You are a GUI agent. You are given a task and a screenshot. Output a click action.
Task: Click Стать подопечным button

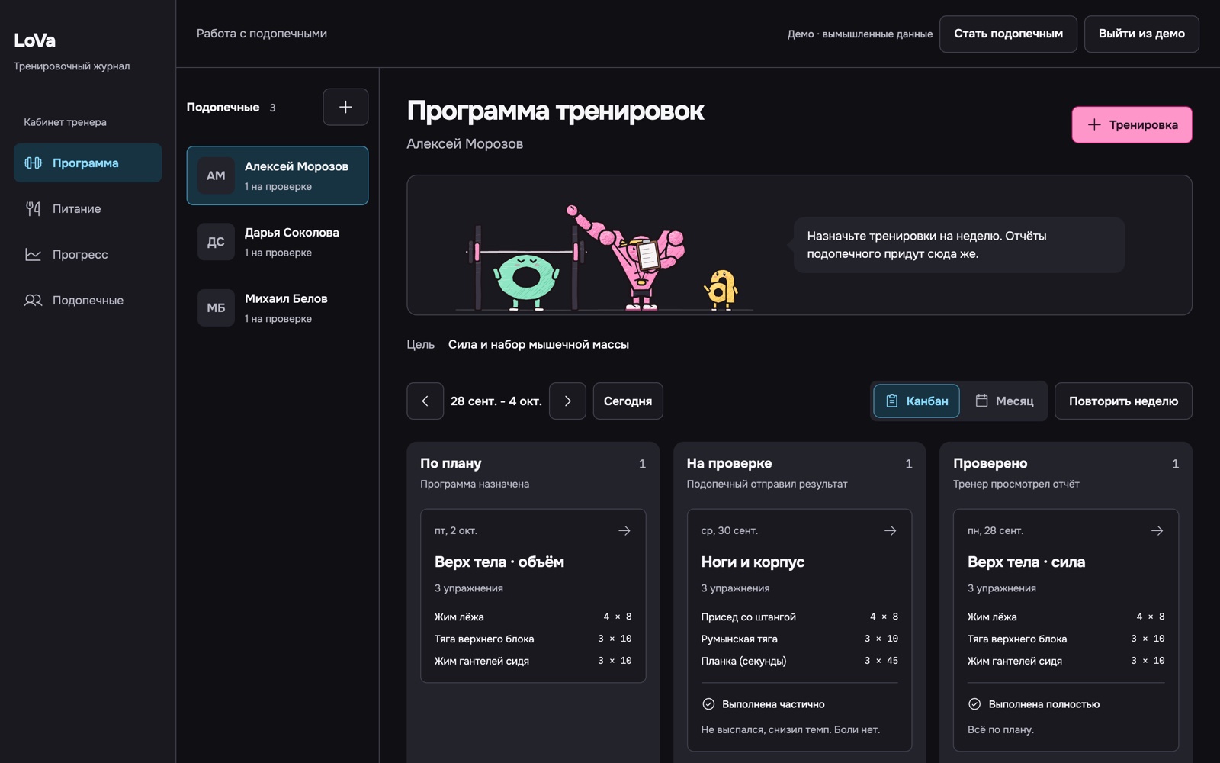pyautogui.click(x=1008, y=34)
